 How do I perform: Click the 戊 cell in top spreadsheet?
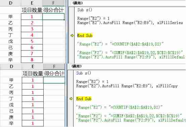10,41
